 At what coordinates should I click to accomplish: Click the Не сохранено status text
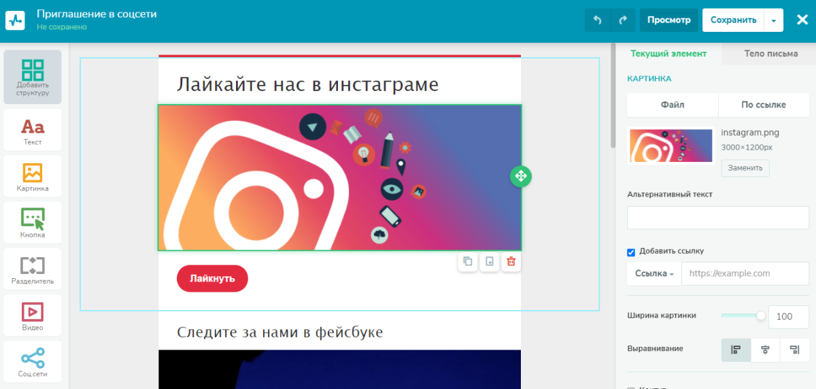coord(62,27)
